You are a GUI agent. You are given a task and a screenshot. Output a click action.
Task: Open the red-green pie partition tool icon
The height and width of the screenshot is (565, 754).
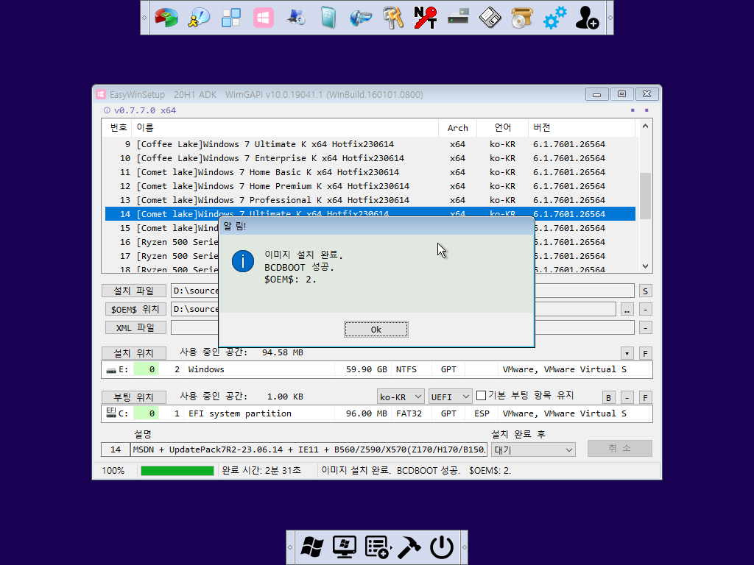[166, 18]
